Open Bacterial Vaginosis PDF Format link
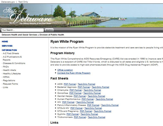163x126 pixels. 84,87
